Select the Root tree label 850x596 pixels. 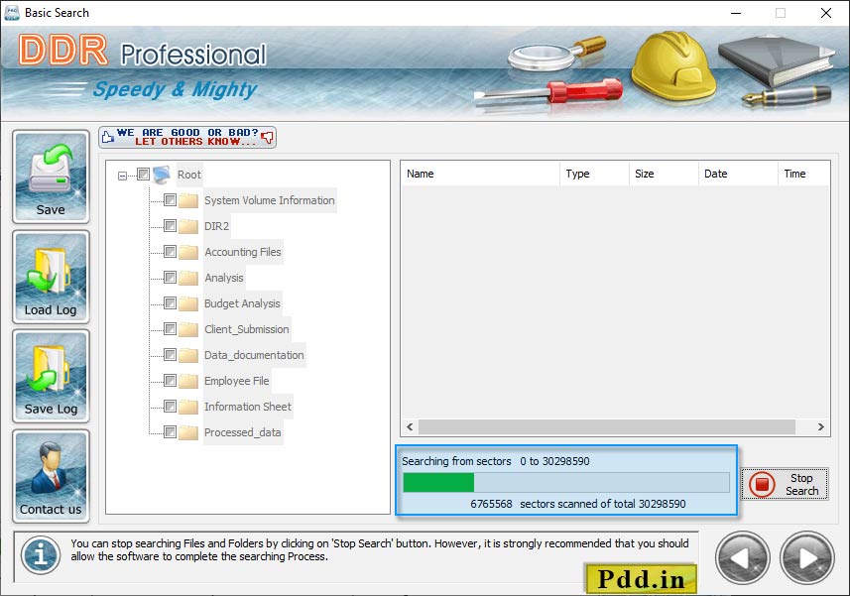coord(189,175)
